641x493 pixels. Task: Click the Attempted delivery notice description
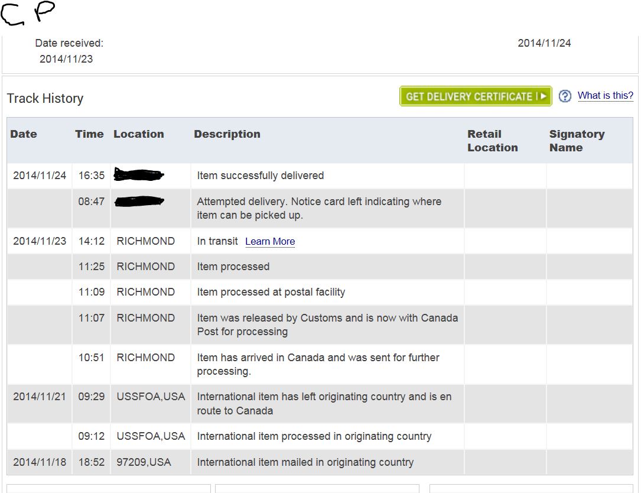point(319,208)
